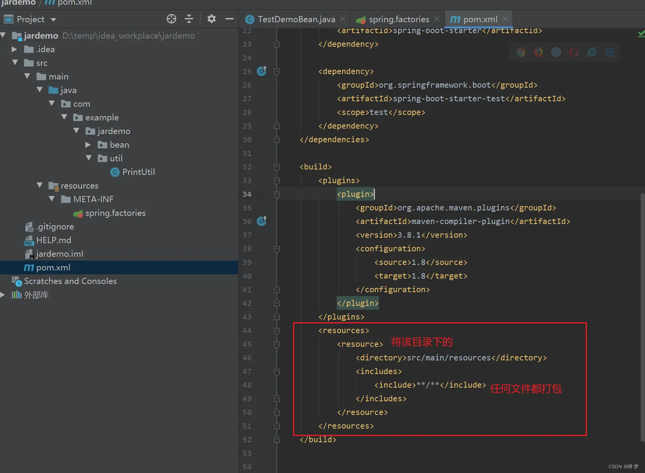The height and width of the screenshot is (473, 645).
Task: Collapse the java source folder
Action: coord(40,90)
